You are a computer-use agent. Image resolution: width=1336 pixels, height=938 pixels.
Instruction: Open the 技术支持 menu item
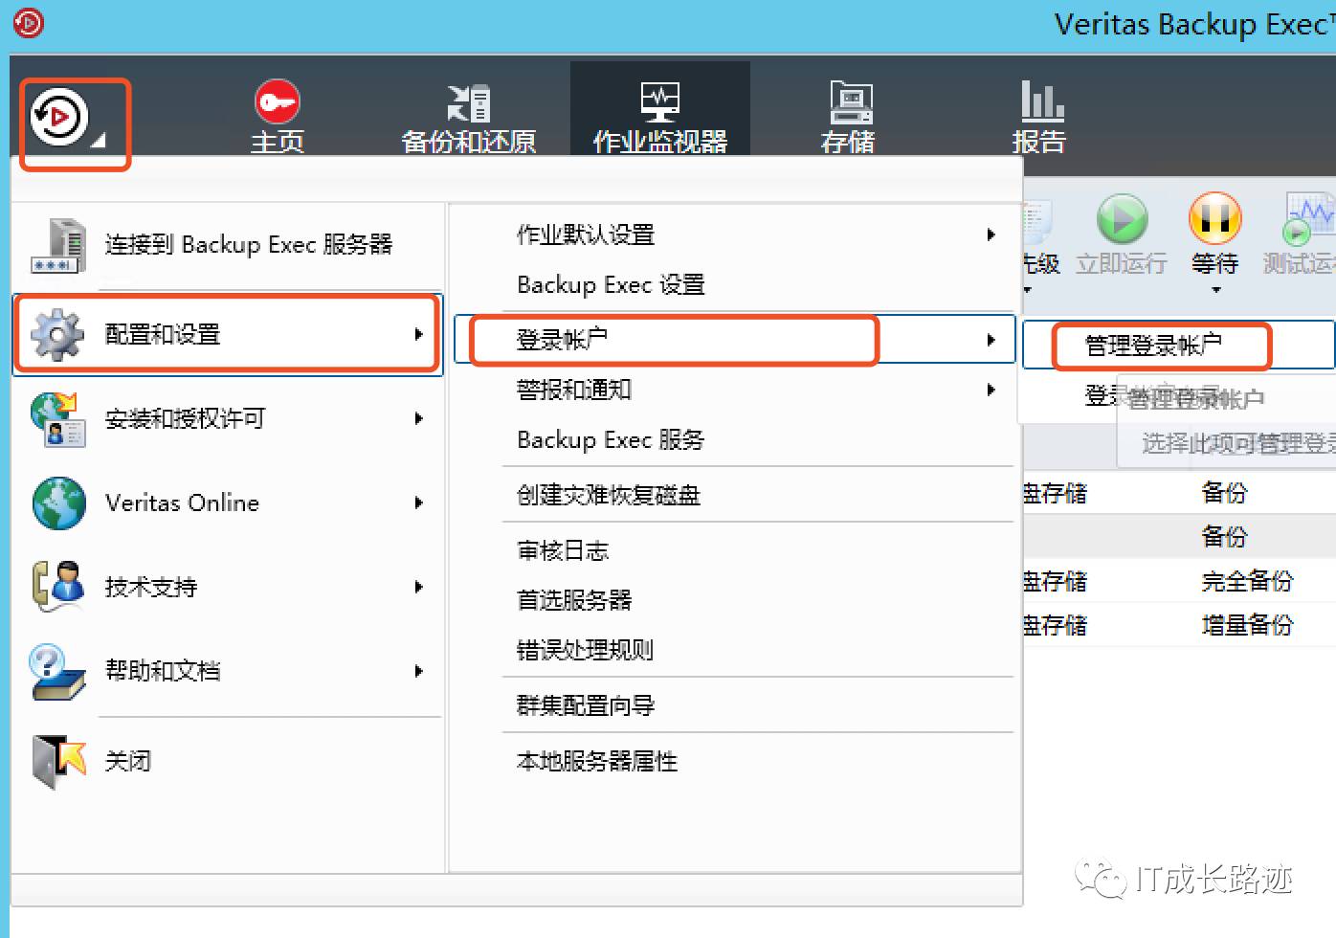point(228,587)
